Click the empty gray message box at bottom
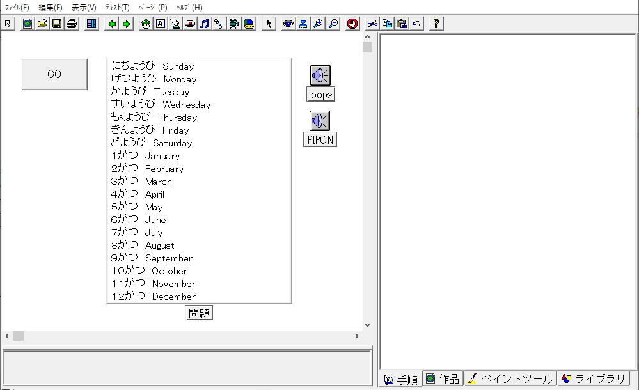The width and height of the screenshot is (639, 390). tap(187, 367)
